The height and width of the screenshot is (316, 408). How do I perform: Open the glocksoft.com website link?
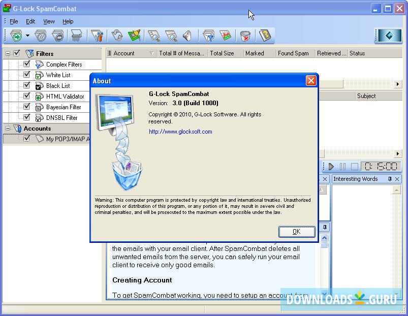180,132
